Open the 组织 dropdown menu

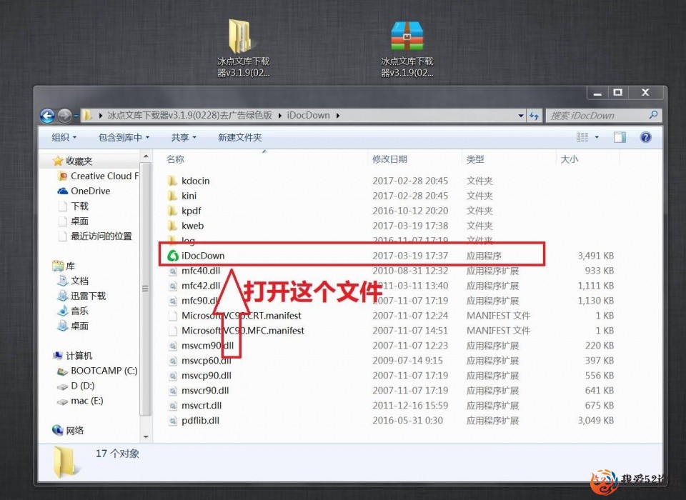(x=64, y=137)
